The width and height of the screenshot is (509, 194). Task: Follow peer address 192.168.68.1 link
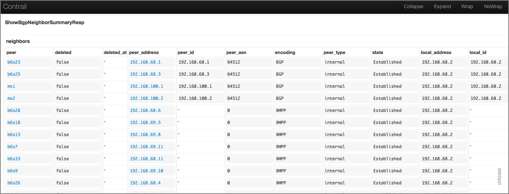point(145,62)
